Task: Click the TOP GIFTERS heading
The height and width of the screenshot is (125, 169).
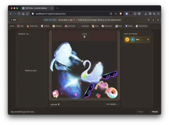Action: point(131,34)
